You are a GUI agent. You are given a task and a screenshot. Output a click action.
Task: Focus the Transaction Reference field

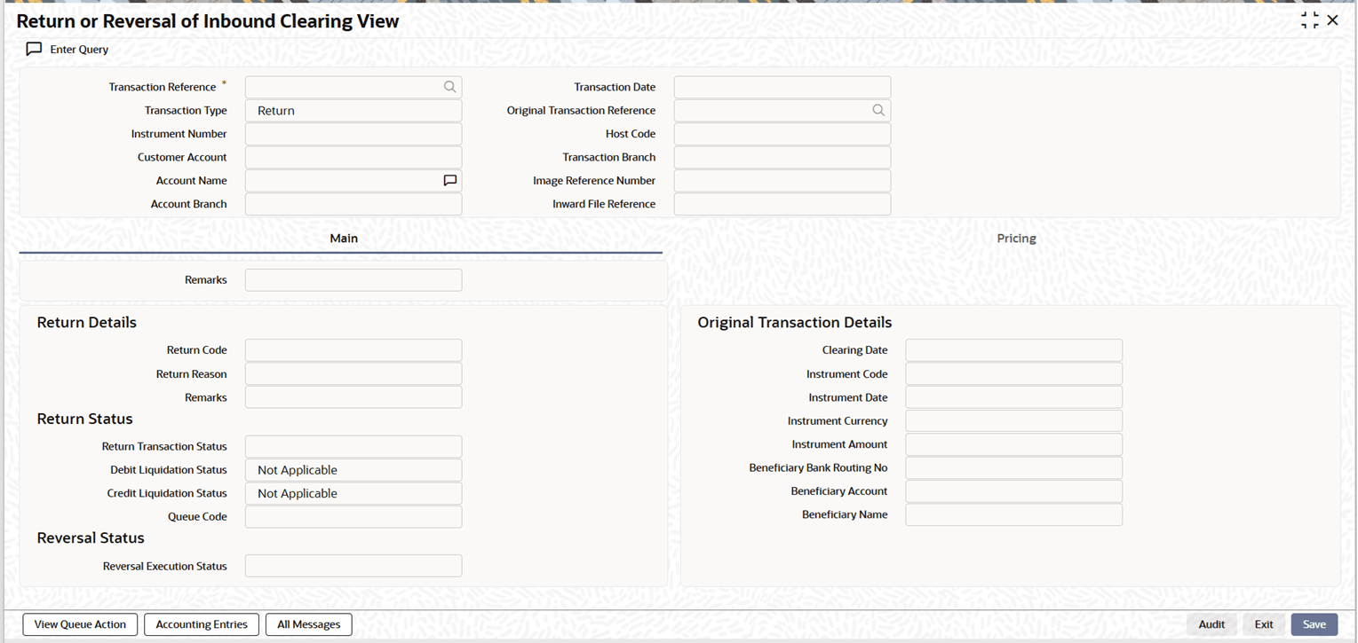[353, 87]
